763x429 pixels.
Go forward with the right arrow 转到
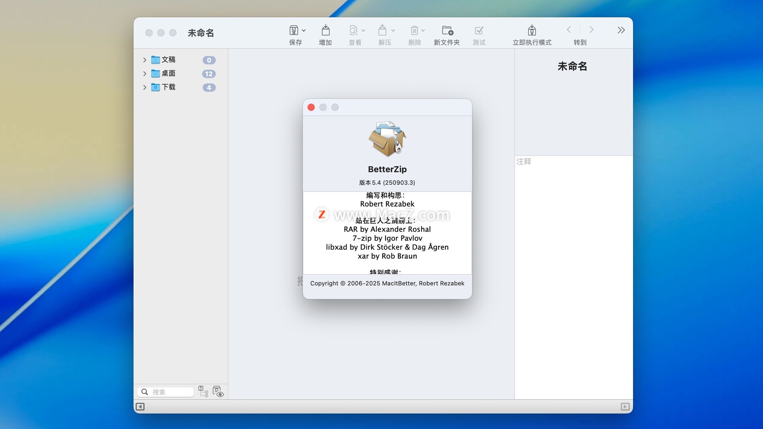[x=591, y=30]
